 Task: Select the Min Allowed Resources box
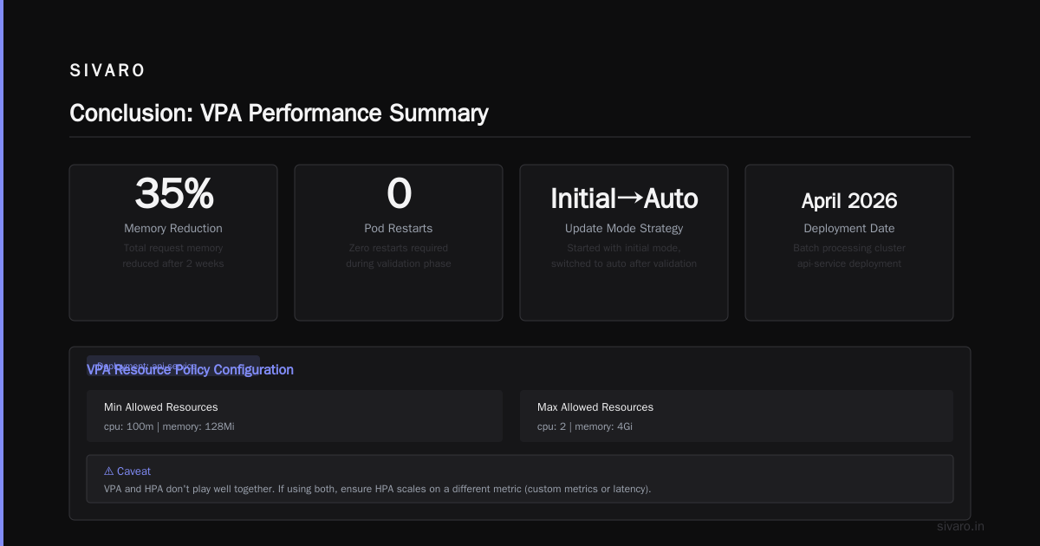(x=295, y=416)
